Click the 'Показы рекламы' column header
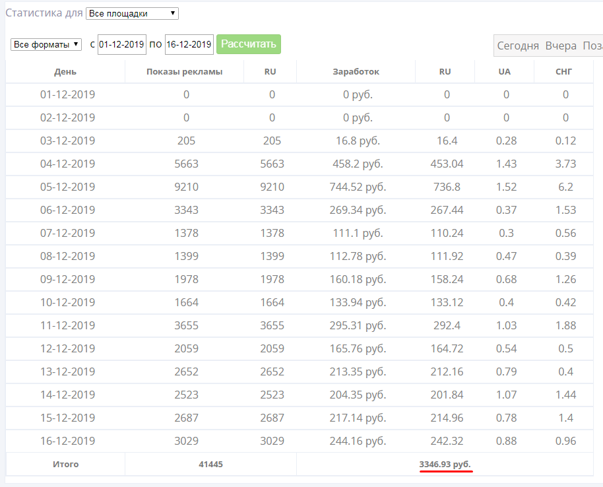 [185, 71]
